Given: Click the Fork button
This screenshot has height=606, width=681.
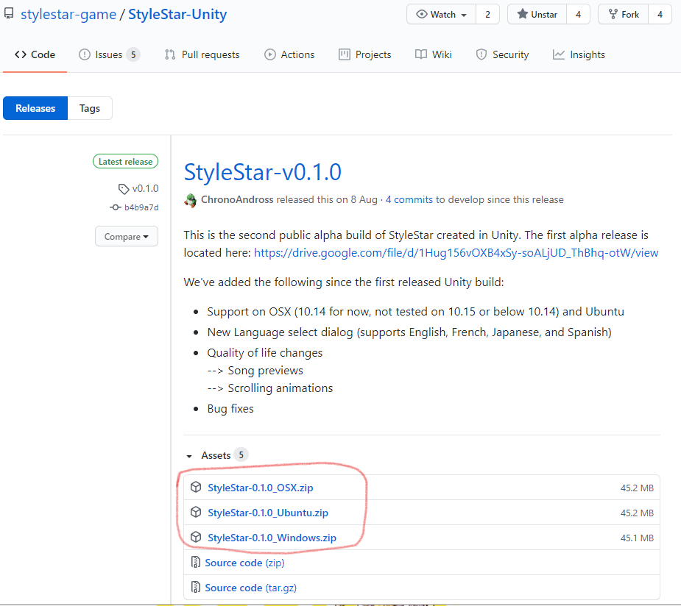Looking at the screenshot, I should click(x=624, y=14).
